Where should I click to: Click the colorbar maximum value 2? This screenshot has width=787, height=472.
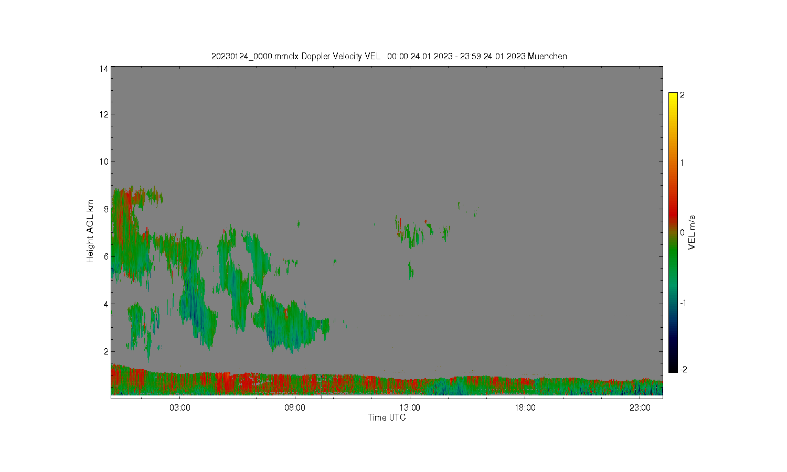click(x=682, y=95)
